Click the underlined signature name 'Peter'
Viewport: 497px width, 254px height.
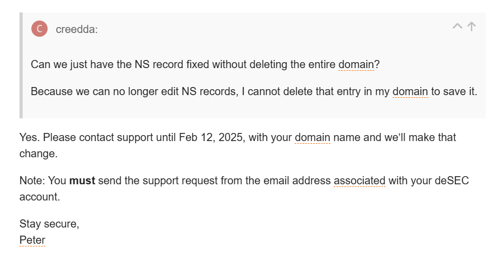(x=32, y=240)
